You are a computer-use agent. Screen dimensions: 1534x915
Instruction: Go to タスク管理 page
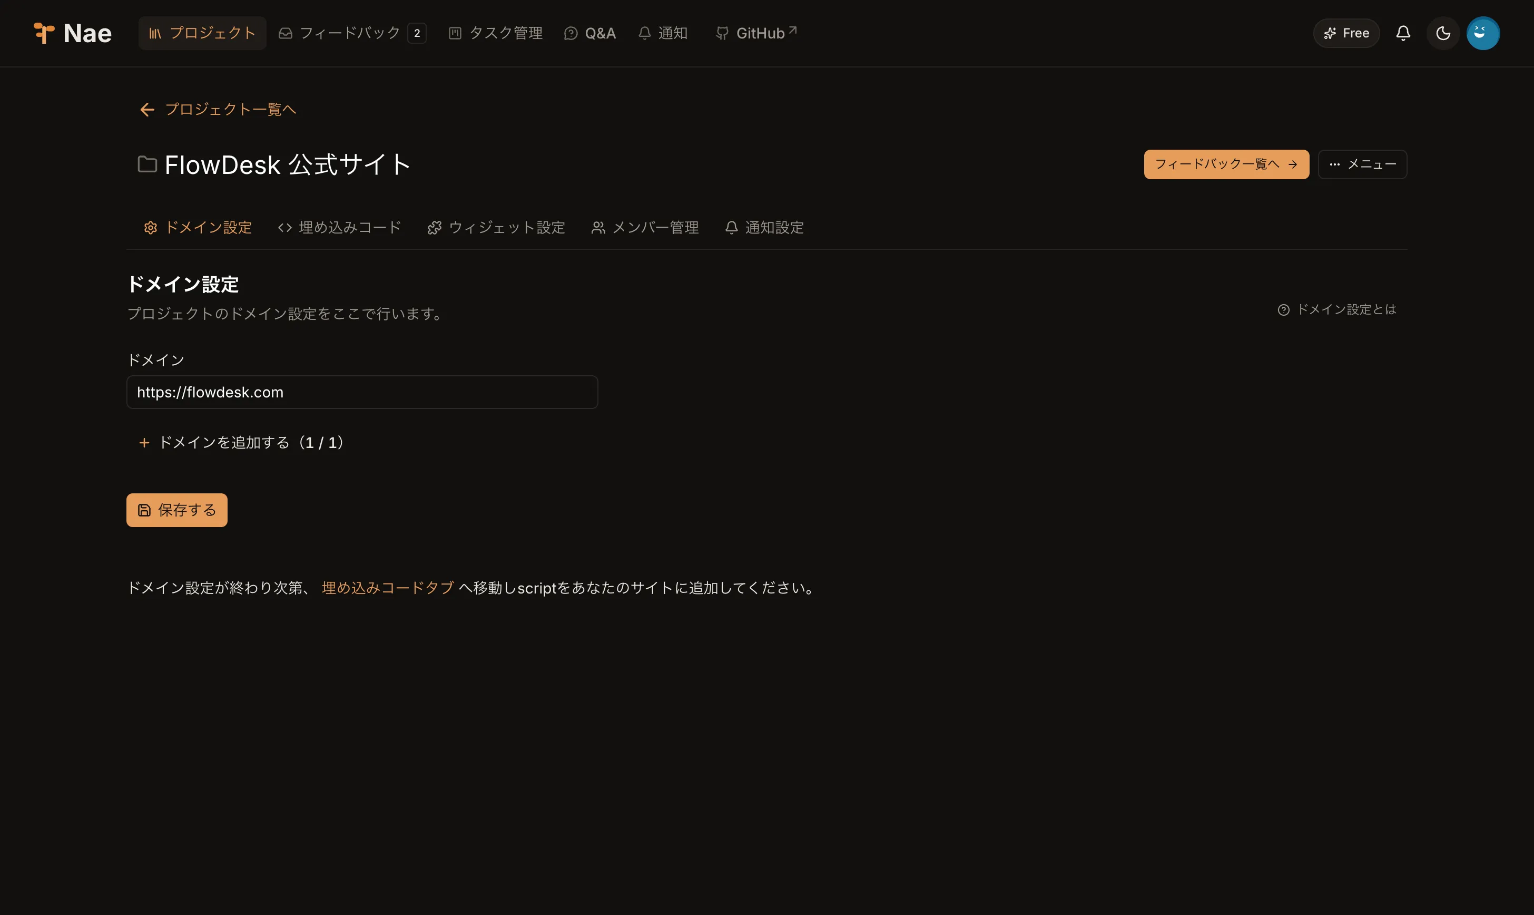click(495, 33)
